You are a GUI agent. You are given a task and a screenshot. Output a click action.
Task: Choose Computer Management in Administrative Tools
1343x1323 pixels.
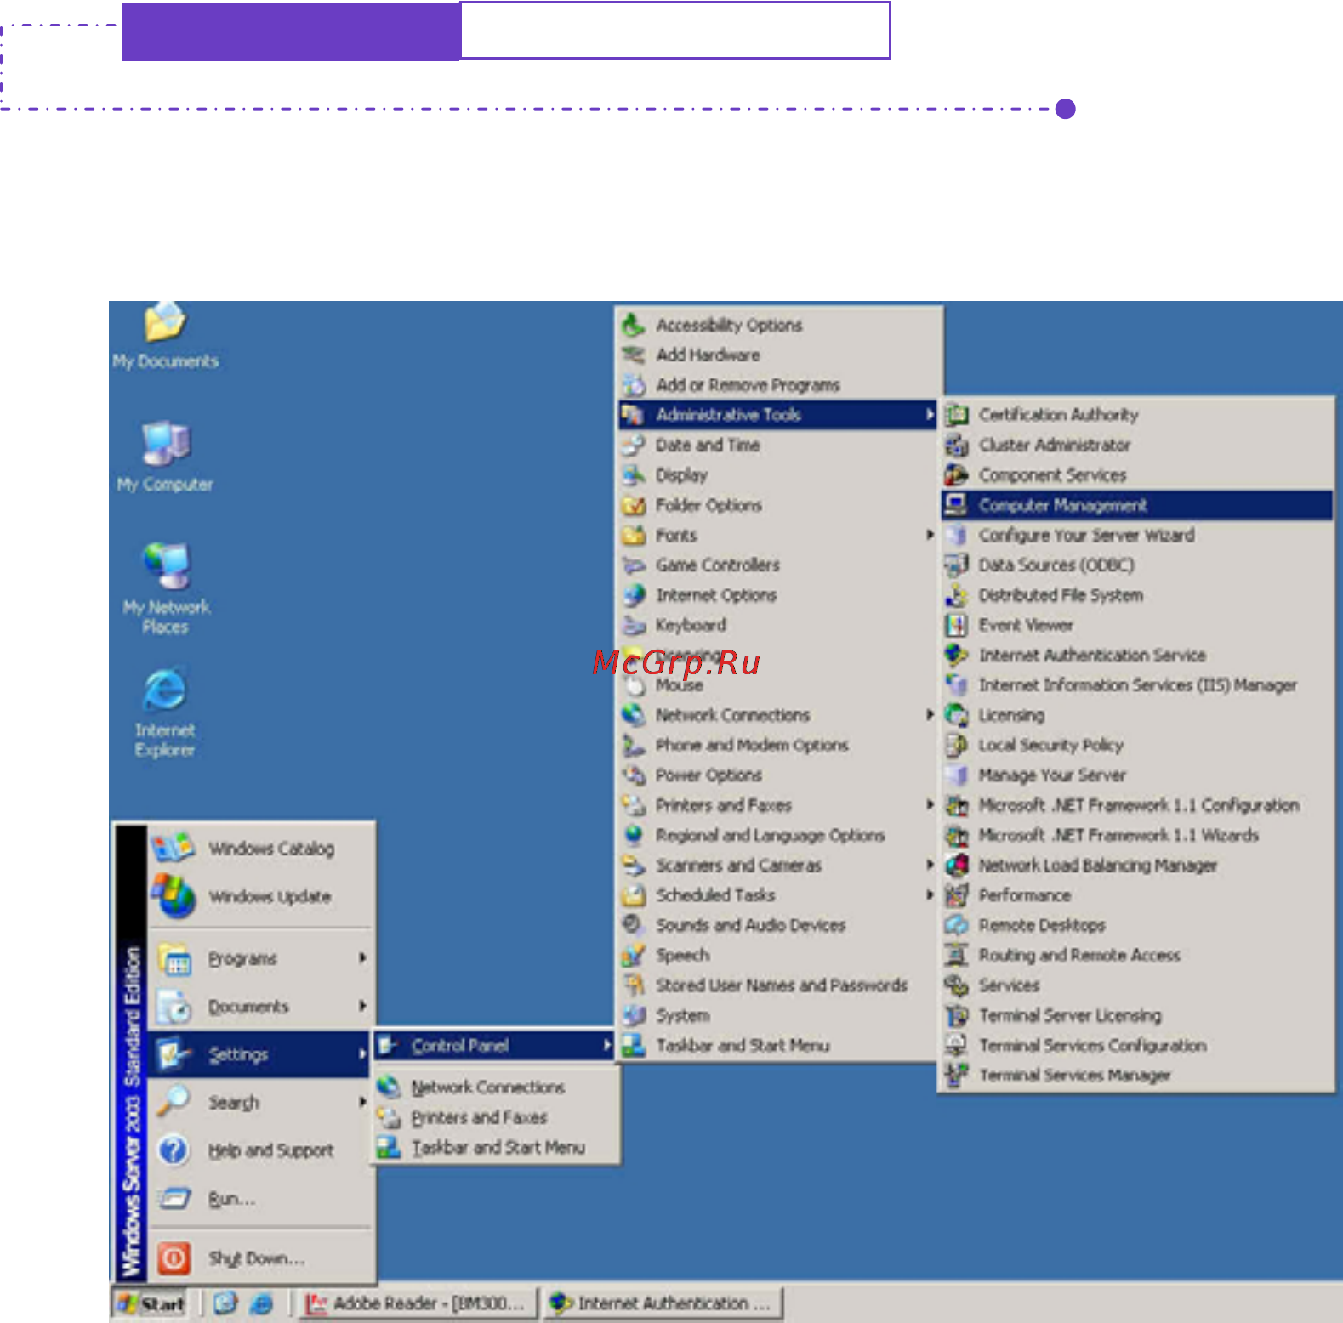click(1136, 505)
